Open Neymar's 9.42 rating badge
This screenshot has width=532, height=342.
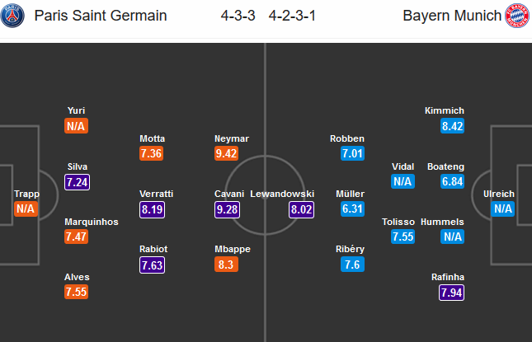tap(226, 153)
